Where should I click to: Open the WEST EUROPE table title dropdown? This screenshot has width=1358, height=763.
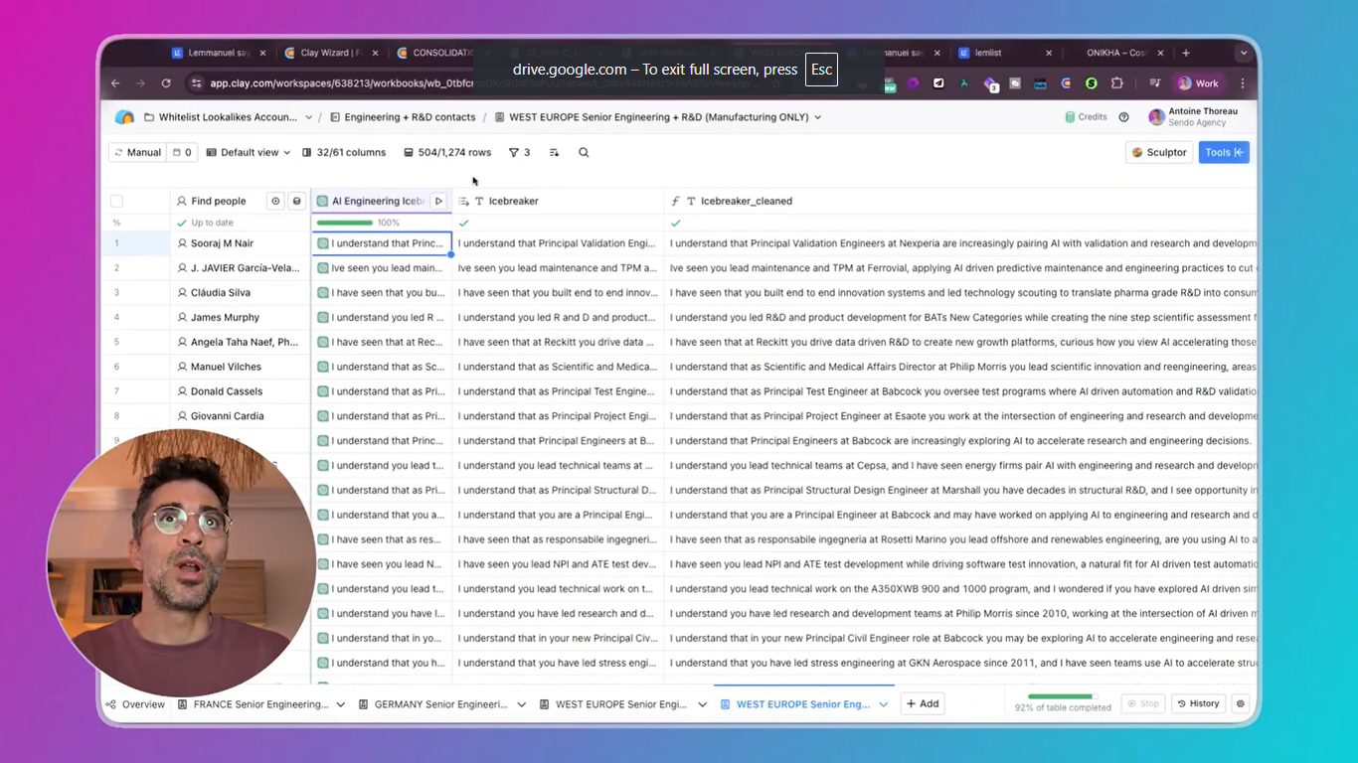click(x=818, y=117)
